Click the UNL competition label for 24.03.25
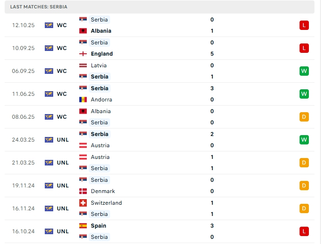321x244 pixels. [x=63, y=140]
